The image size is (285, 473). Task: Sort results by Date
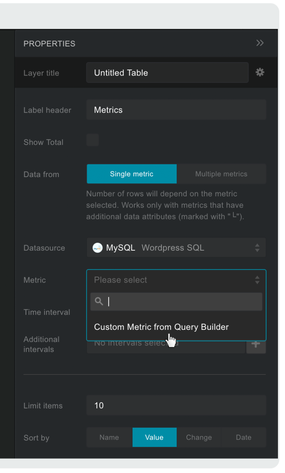(x=243, y=437)
